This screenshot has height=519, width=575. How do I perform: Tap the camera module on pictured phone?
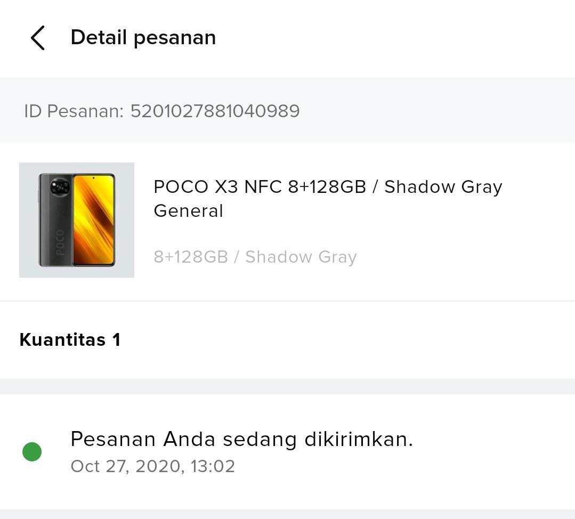[x=59, y=186]
